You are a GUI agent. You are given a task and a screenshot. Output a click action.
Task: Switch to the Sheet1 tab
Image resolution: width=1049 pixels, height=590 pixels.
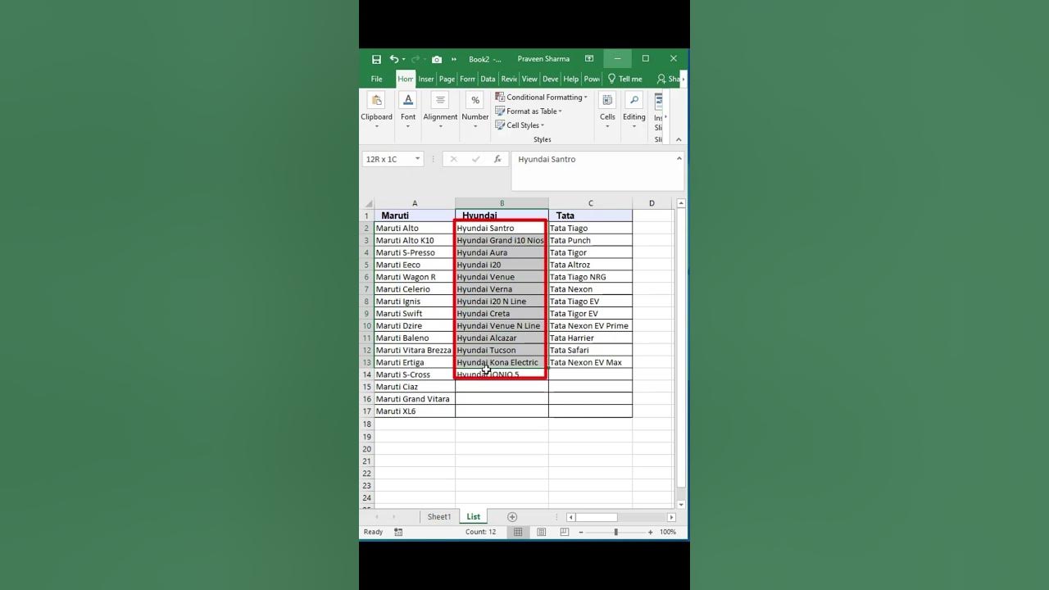(x=439, y=517)
